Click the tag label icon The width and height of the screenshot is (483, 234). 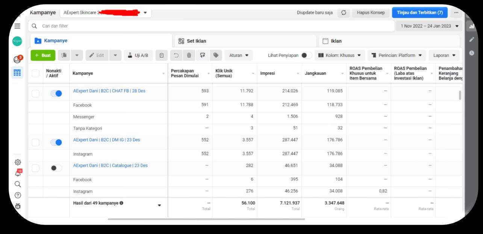pyautogui.click(x=215, y=56)
